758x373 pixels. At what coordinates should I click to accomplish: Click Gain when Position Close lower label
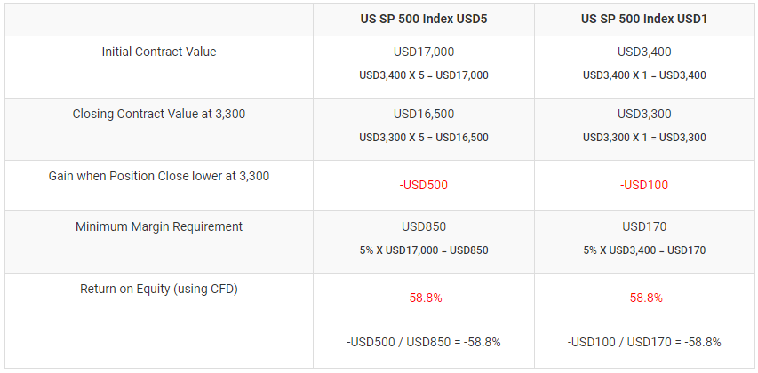point(159,176)
